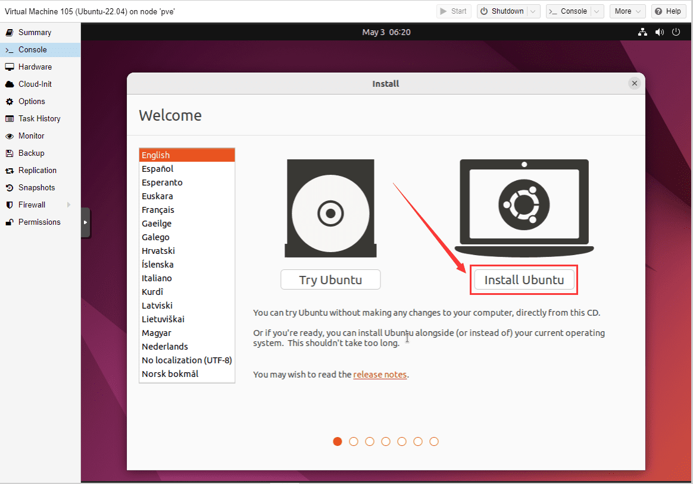
Task: Select Gaeilge in the language list
Action: tap(187, 223)
